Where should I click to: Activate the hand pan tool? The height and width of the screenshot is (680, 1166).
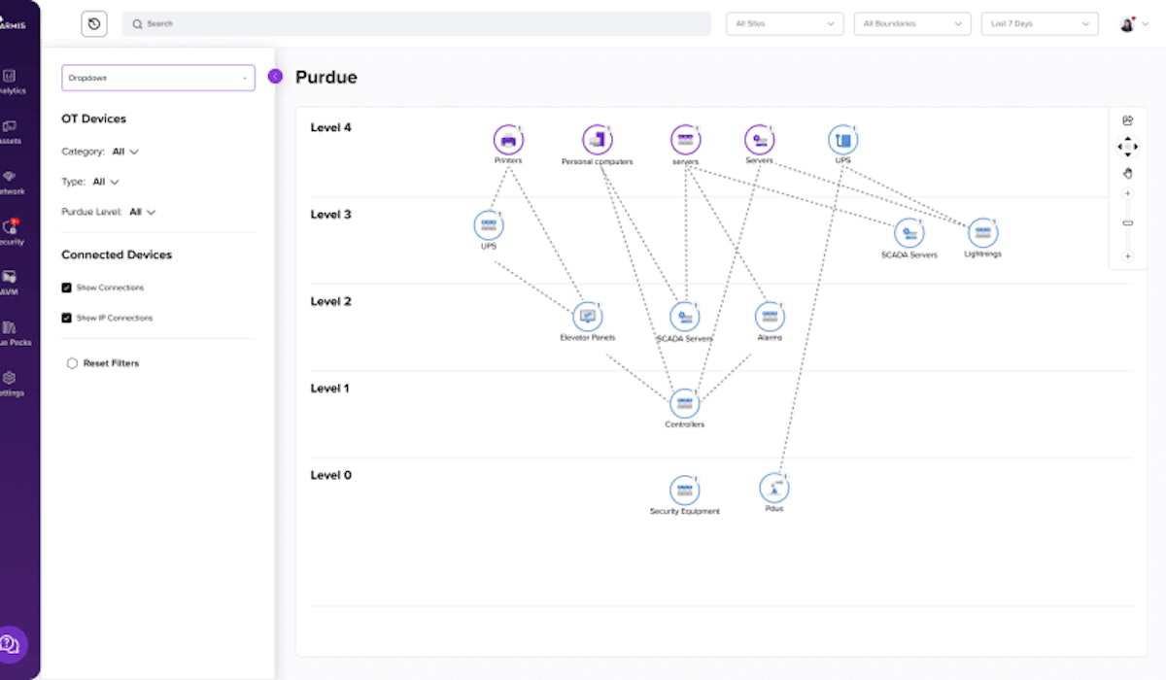(1127, 173)
